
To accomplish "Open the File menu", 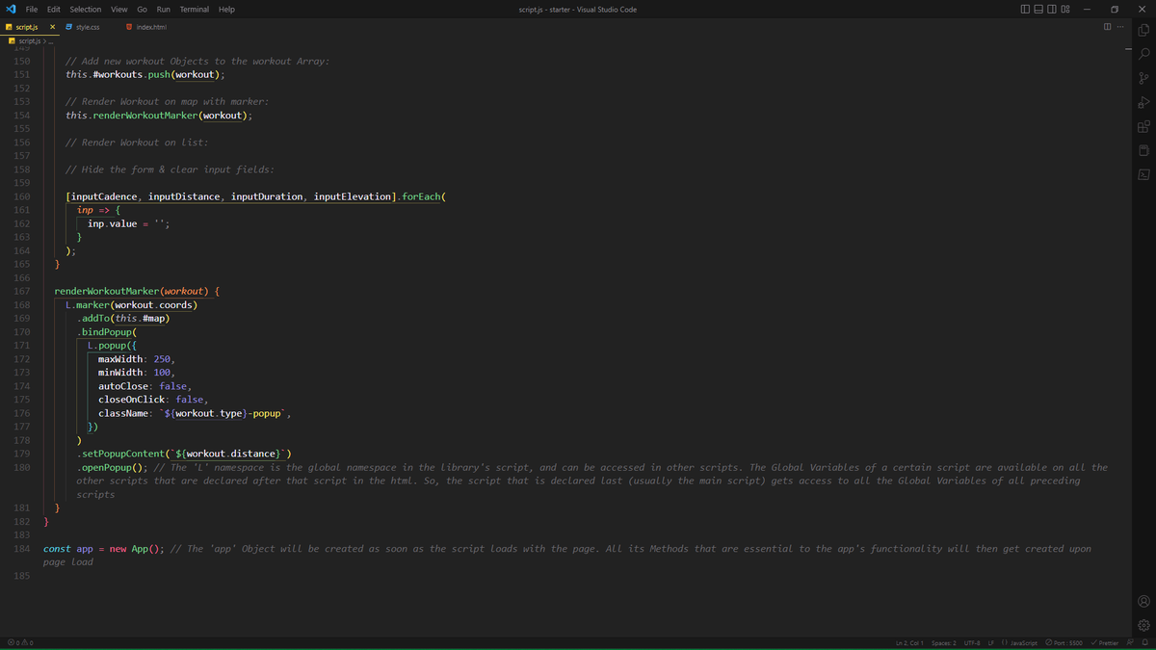I will (x=32, y=9).
